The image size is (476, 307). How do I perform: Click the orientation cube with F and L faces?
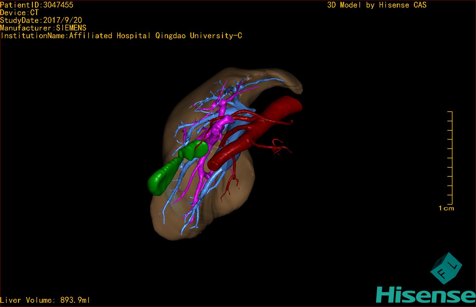(x=446, y=268)
